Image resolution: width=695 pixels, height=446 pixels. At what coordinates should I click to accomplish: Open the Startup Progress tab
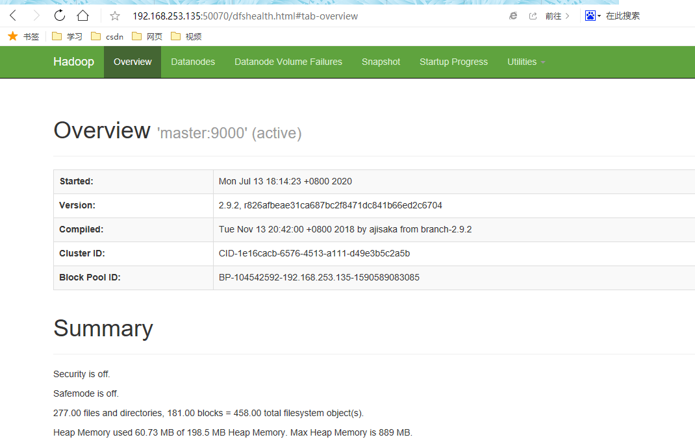453,62
